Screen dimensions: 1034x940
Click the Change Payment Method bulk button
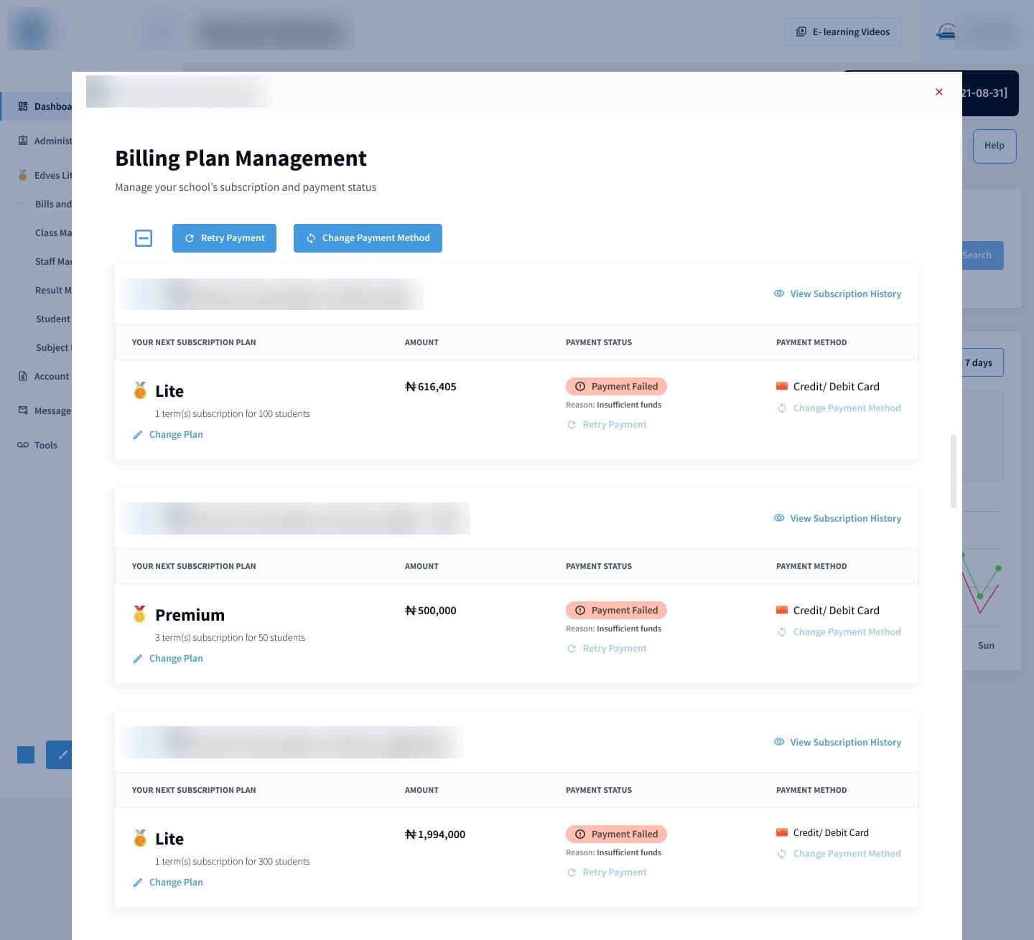pos(368,238)
